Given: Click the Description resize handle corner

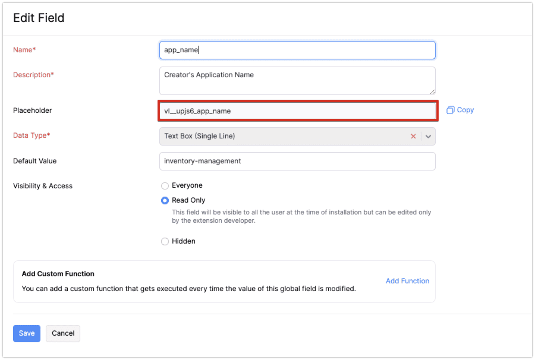Looking at the screenshot, I should pyautogui.click(x=432, y=91).
